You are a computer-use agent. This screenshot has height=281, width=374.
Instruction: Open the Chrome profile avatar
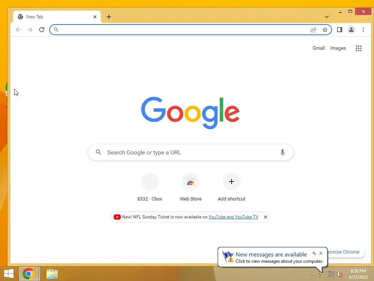(x=351, y=30)
